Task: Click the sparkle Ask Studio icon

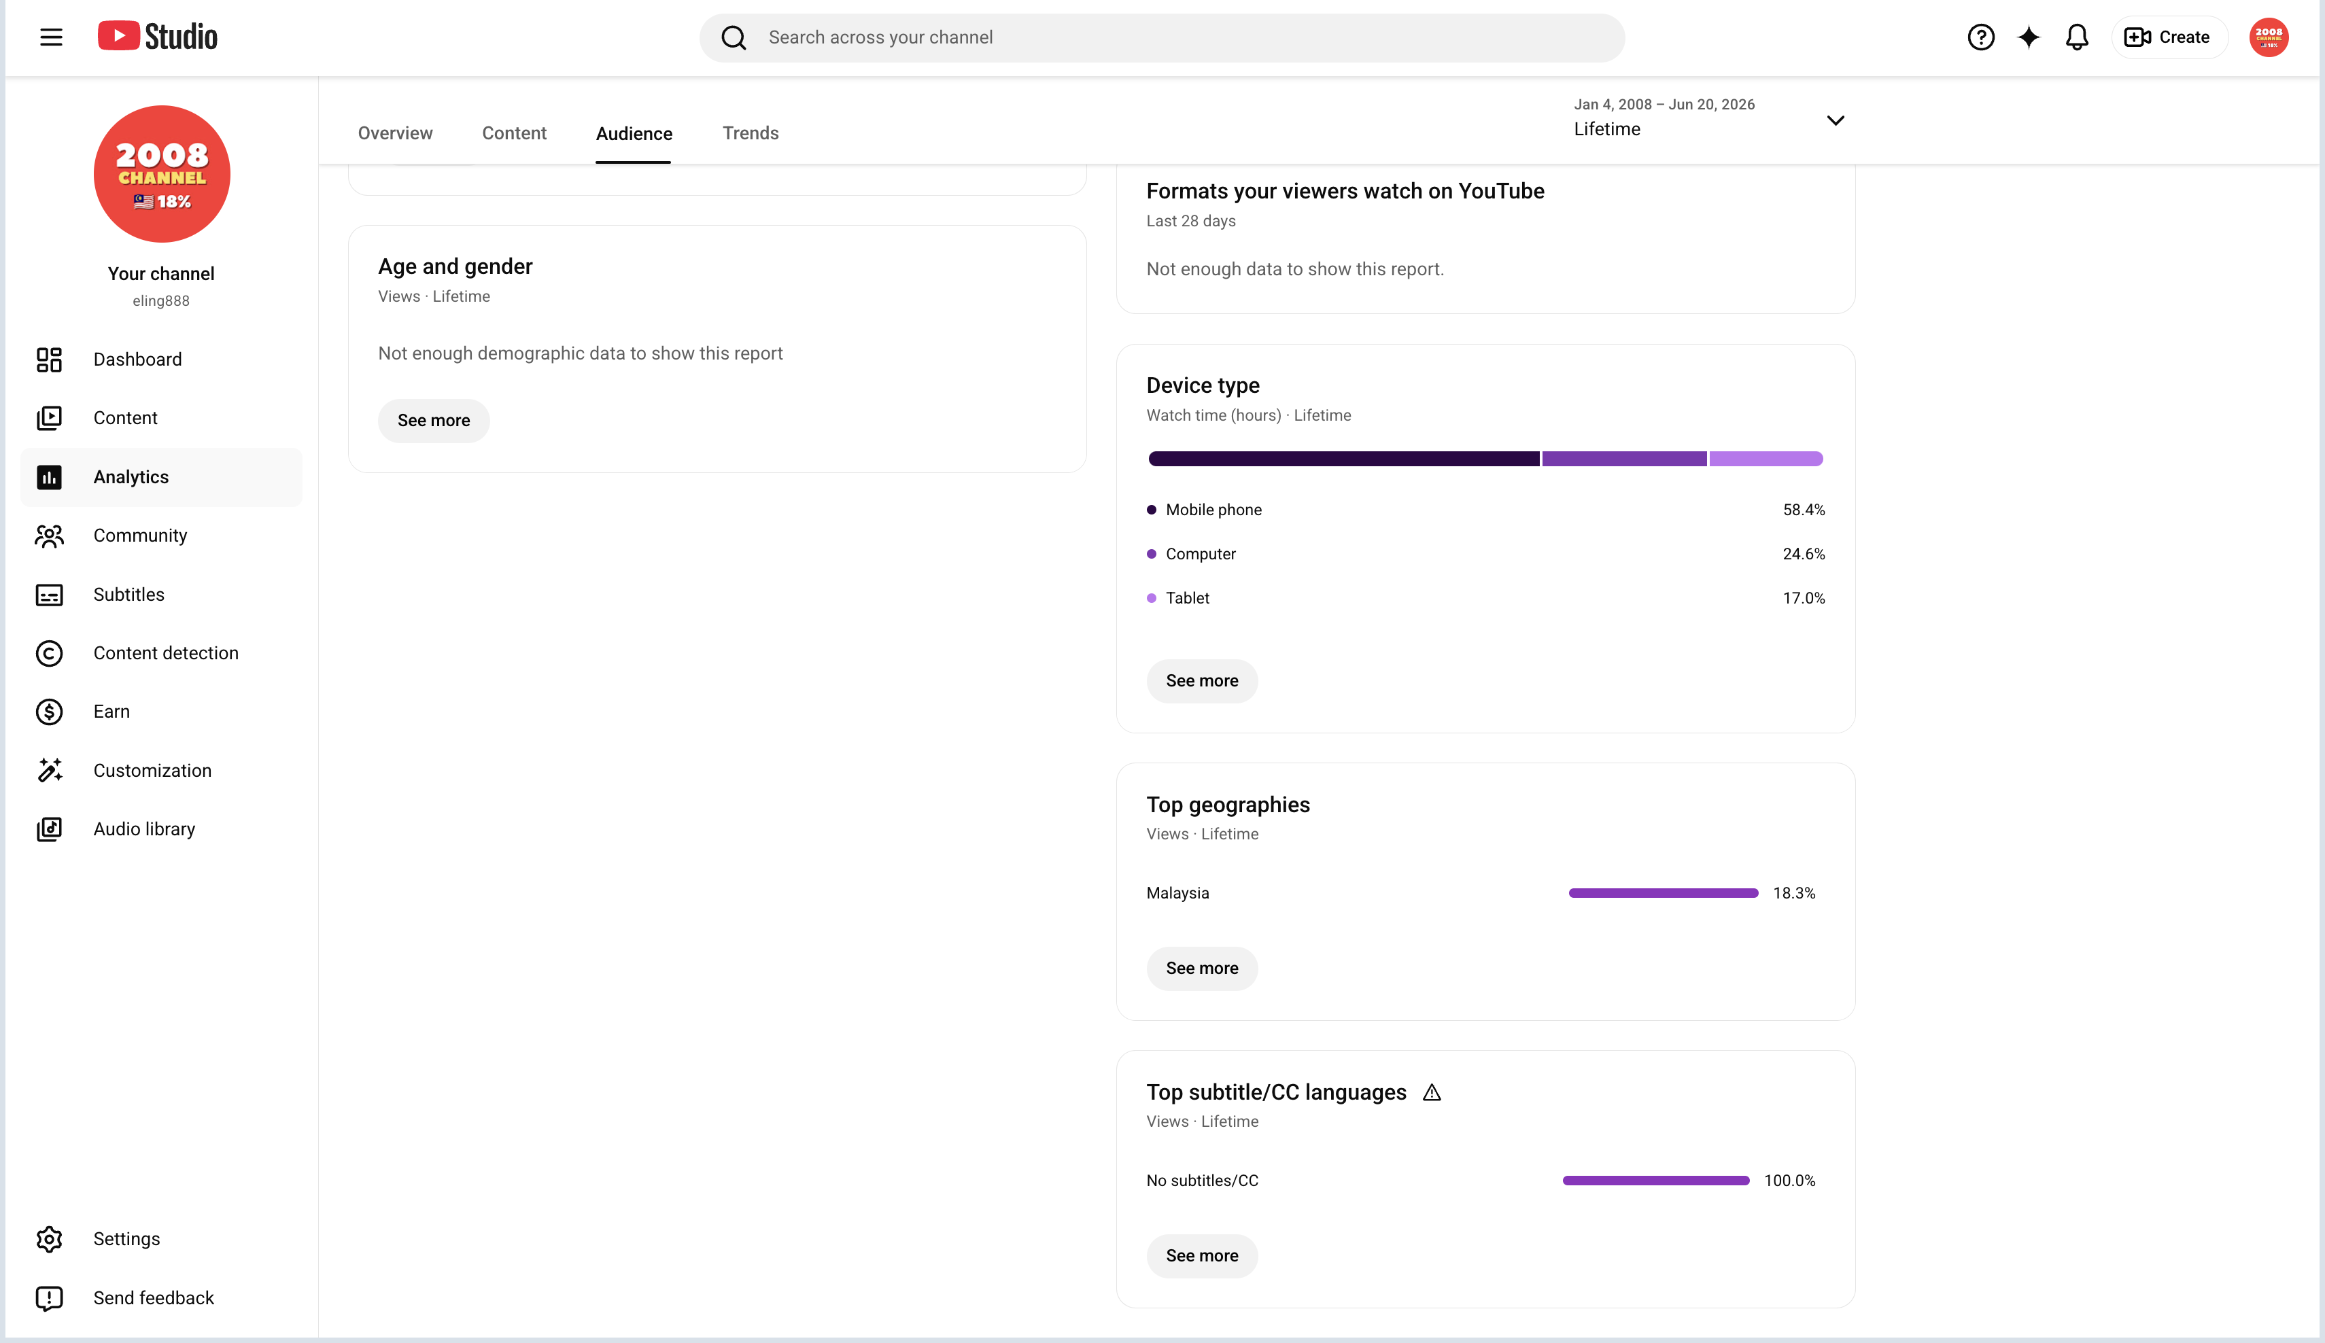Action: pos(2029,37)
